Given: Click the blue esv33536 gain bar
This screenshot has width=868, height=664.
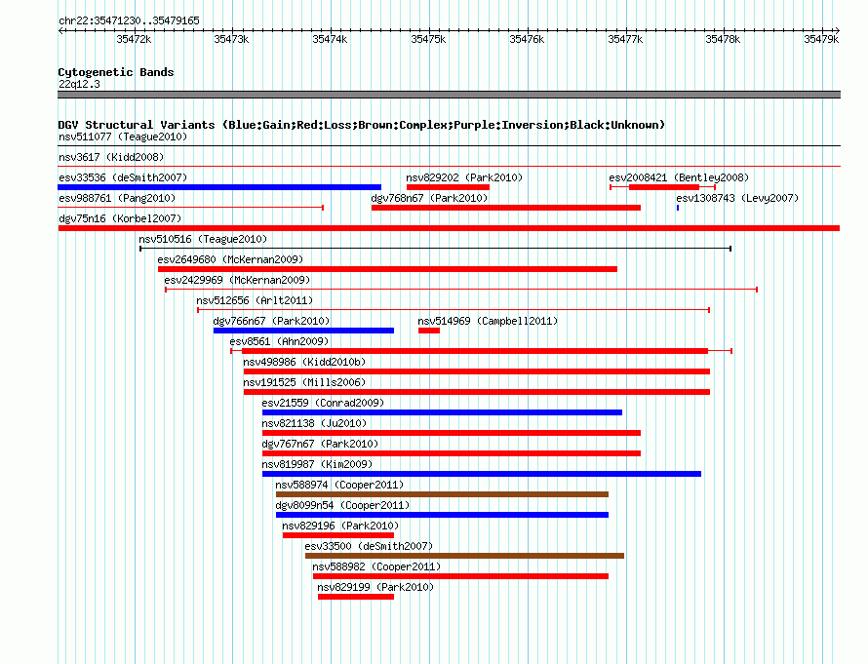Looking at the screenshot, I should pos(219,187).
